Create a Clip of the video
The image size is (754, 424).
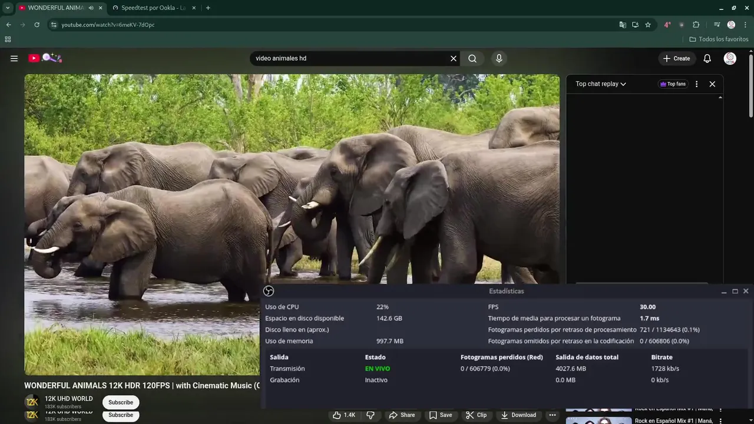point(476,415)
